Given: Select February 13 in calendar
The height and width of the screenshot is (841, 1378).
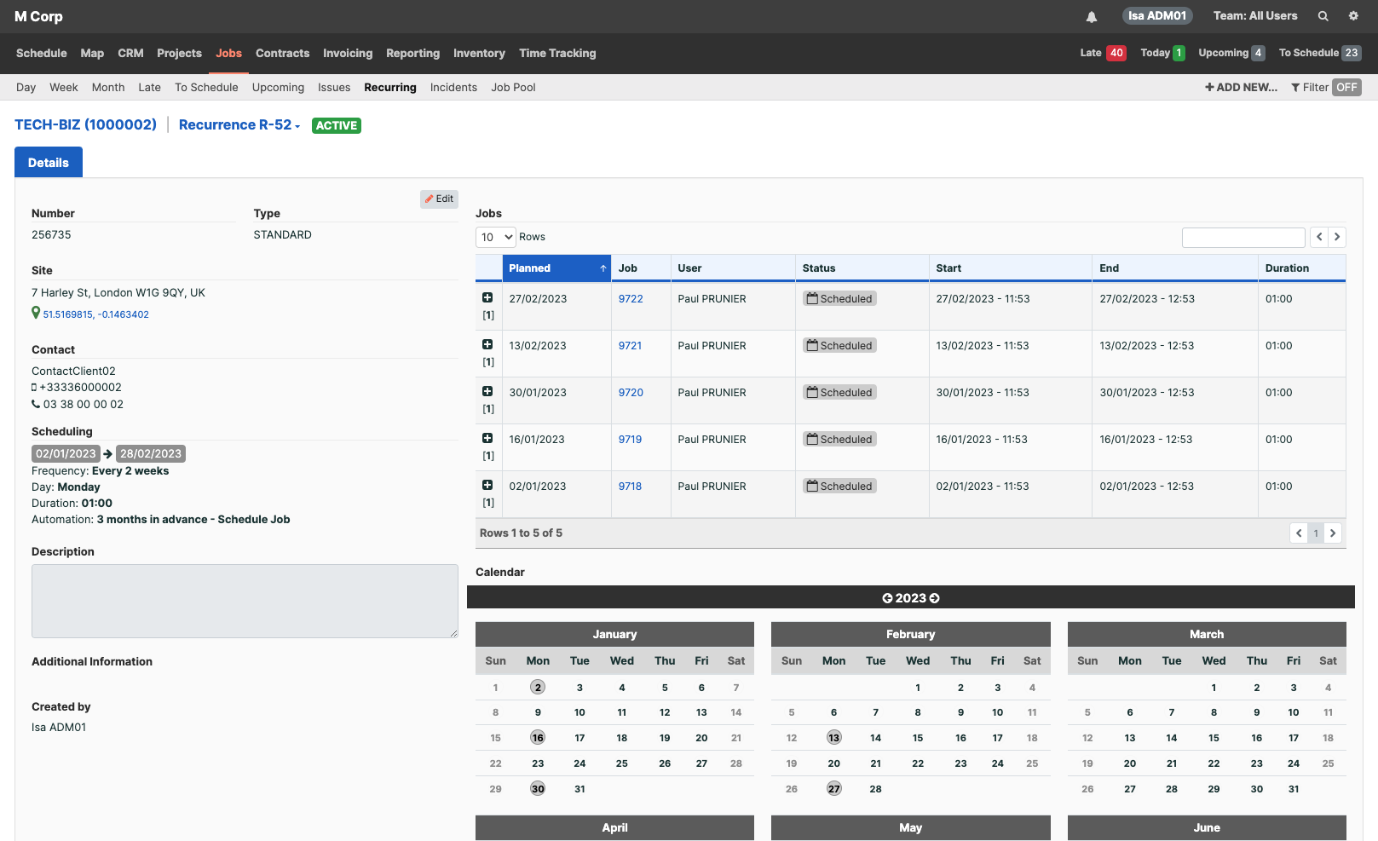Looking at the screenshot, I should (x=834, y=738).
